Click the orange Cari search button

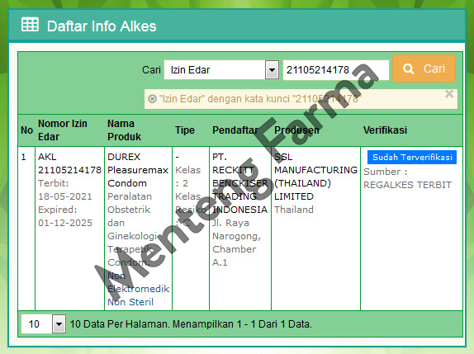point(424,68)
